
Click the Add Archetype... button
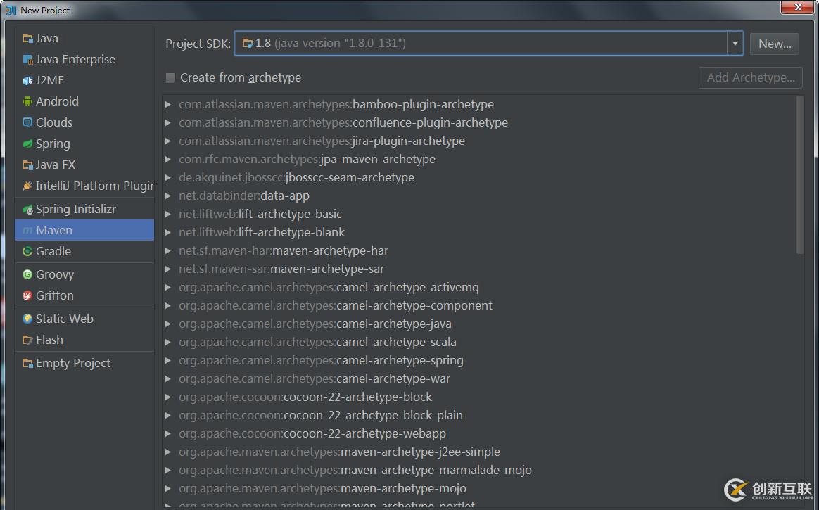click(751, 78)
